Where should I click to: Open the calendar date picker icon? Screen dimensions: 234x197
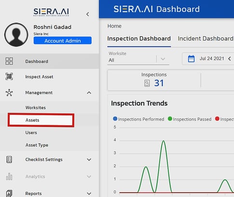tap(191, 59)
